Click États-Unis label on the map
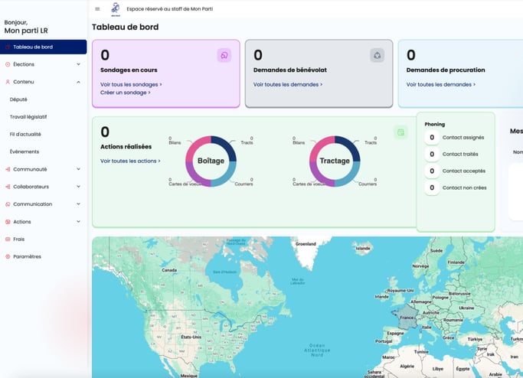The height and width of the screenshot is (378, 523). tap(191, 337)
